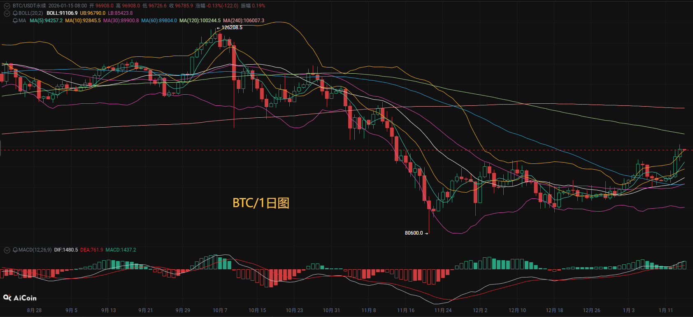Click the alert bell beside MACD(12,26,9)
Viewport: 693px width, 317px height.
click(x=15, y=250)
